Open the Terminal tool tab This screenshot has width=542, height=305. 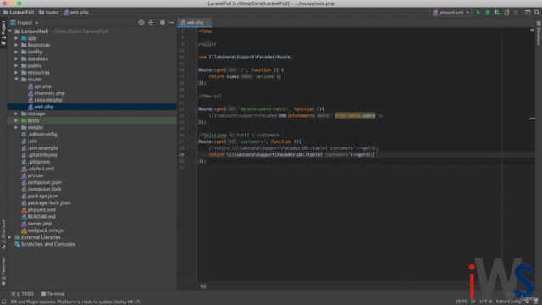[x=53, y=294]
